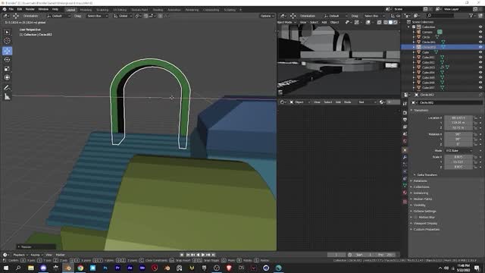Choose the Annotate tool
The height and width of the screenshot is (273, 485).
[7, 88]
